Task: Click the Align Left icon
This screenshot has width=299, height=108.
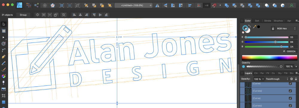Action: pyautogui.click(x=74, y=15)
